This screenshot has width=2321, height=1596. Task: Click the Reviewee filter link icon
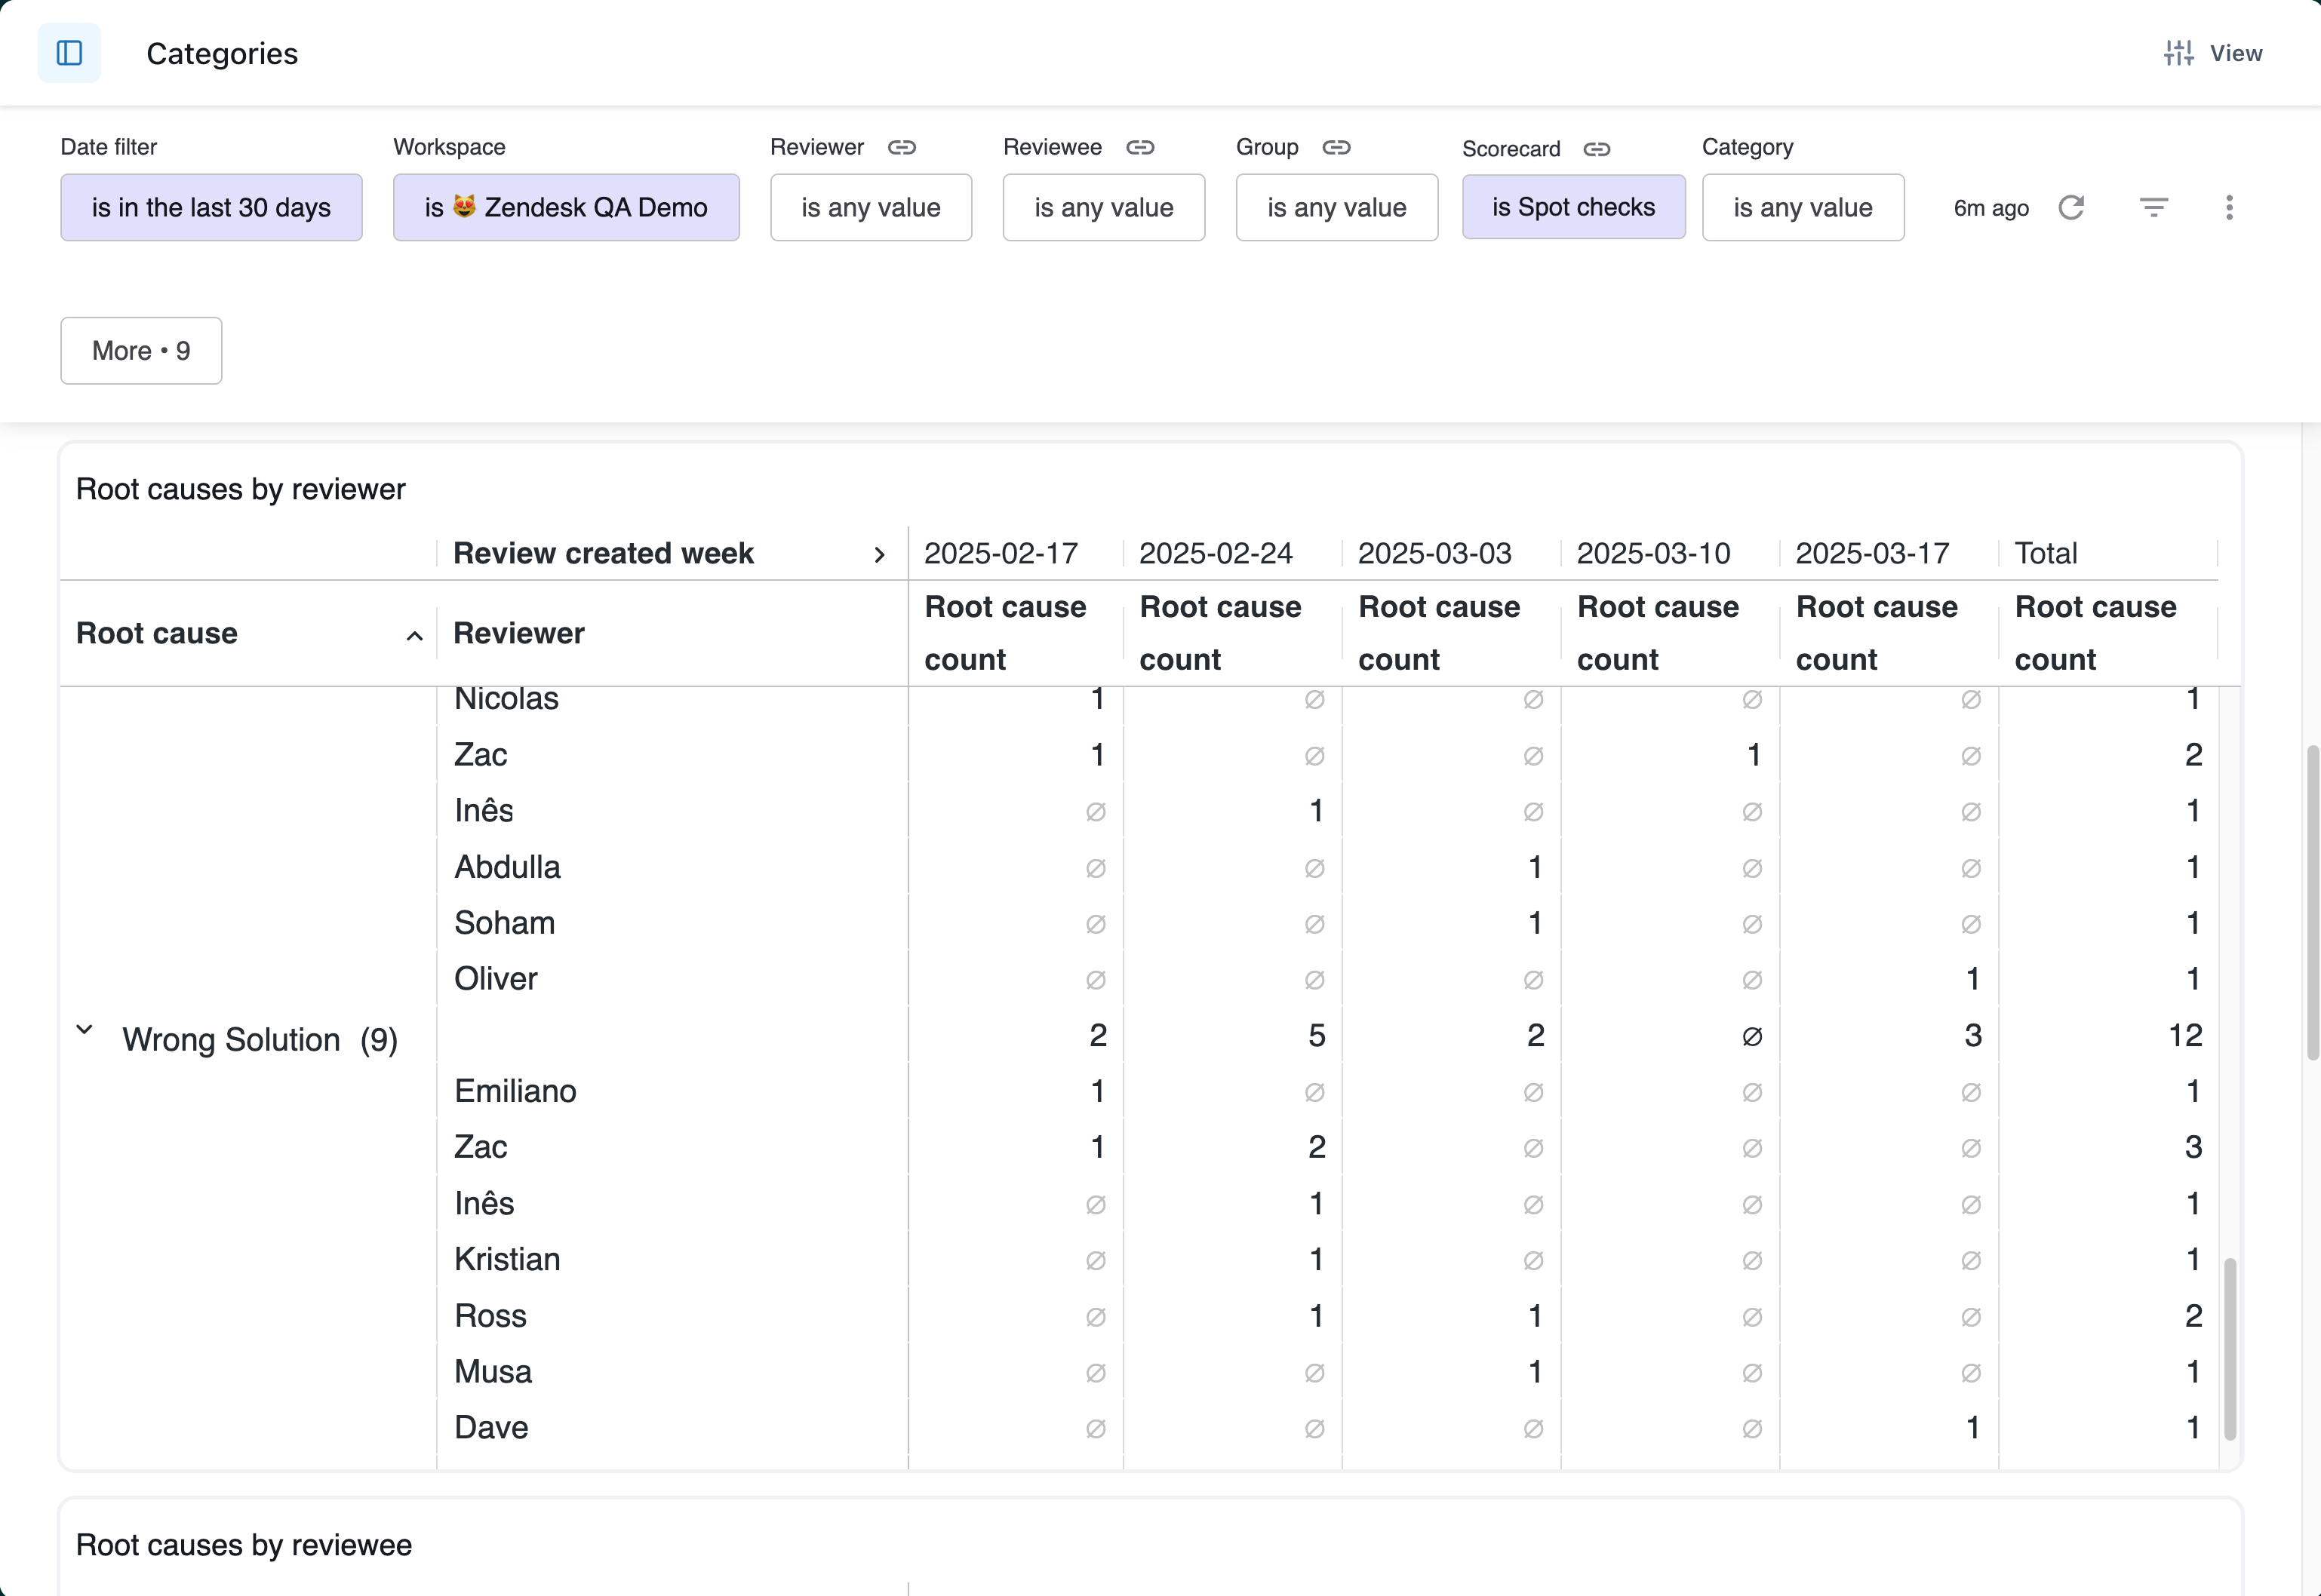[1139, 147]
